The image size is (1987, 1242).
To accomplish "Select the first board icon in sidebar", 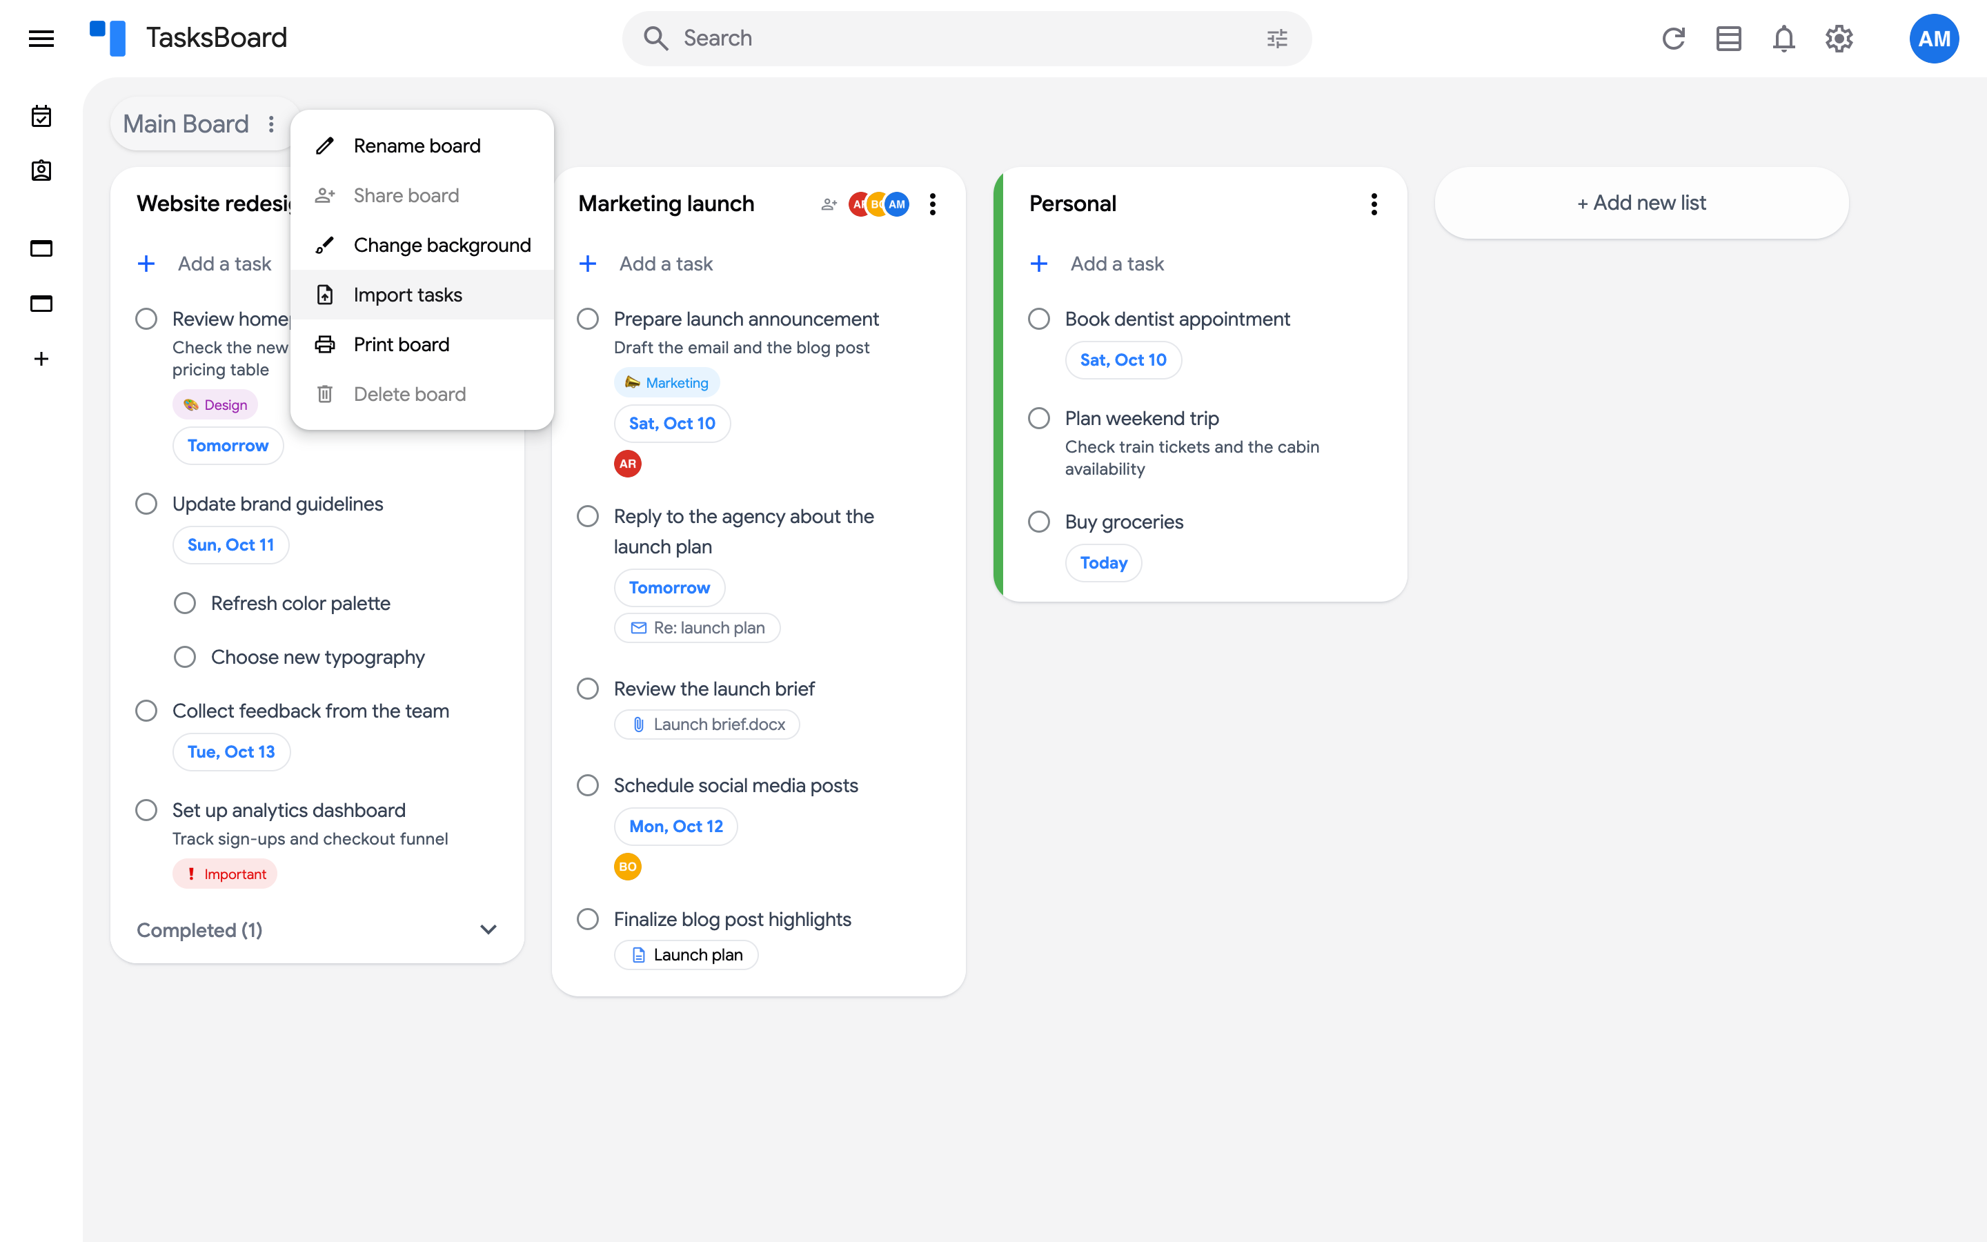I will click(x=41, y=248).
